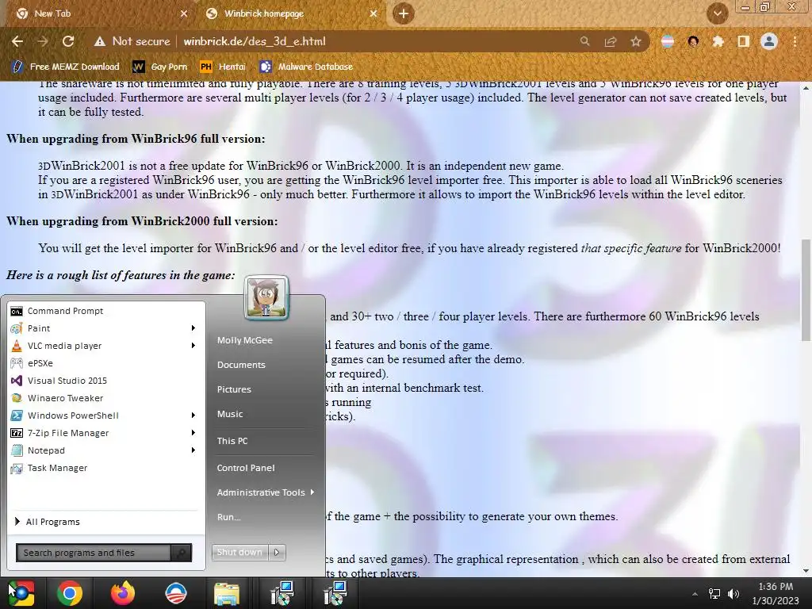Switch to Winbrick homepage tab
The width and height of the screenshot is (812, 609).
point(291,13)
